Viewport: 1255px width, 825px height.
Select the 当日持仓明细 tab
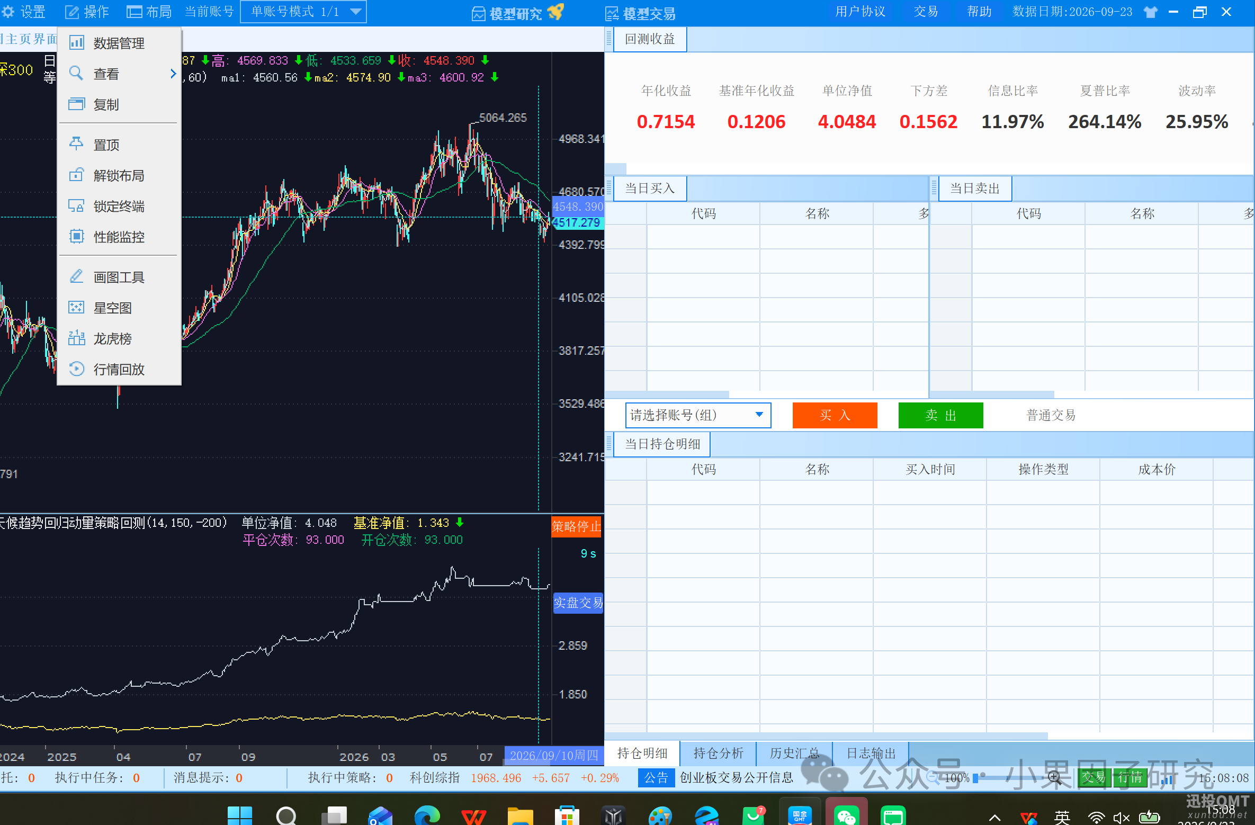coord(662,444)
